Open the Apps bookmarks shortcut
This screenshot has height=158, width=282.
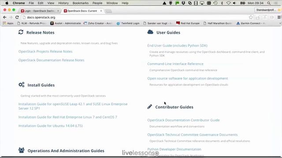tap(8, 23)
